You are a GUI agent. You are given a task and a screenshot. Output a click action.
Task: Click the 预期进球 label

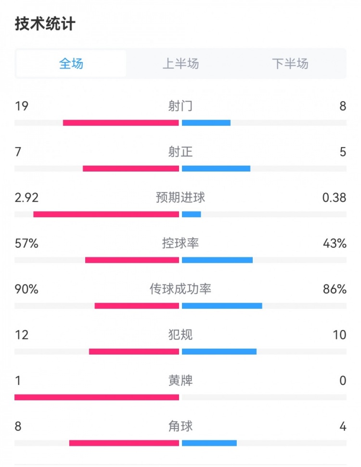click(x=180, y=197)
